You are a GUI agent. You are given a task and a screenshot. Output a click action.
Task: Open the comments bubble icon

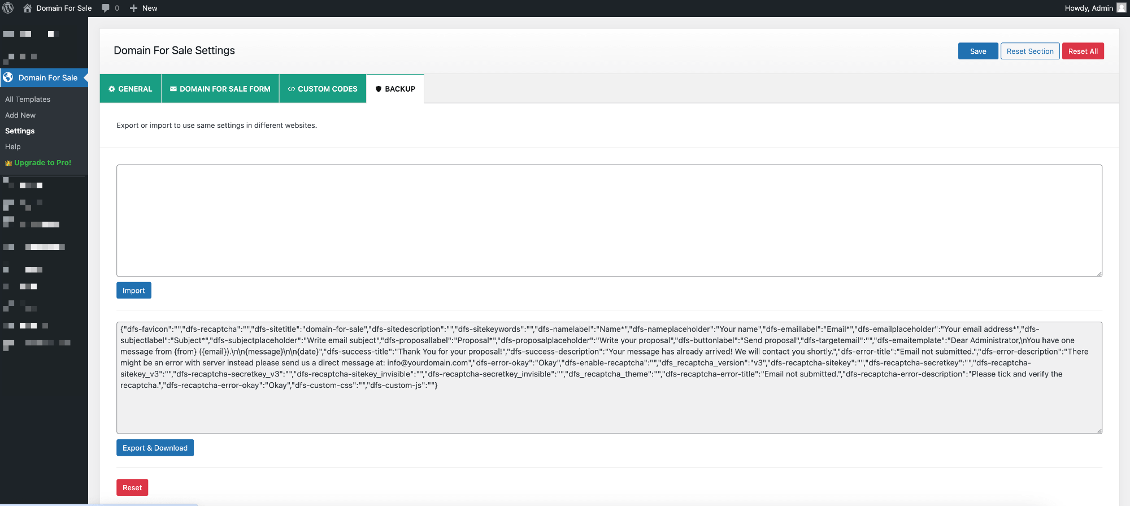click(x=106, y=8)
